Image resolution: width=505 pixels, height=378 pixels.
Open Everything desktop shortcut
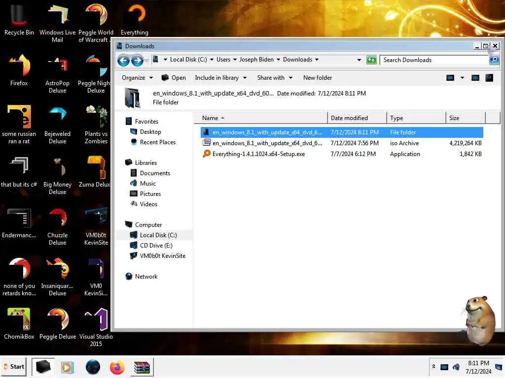(x=135, y=20)
